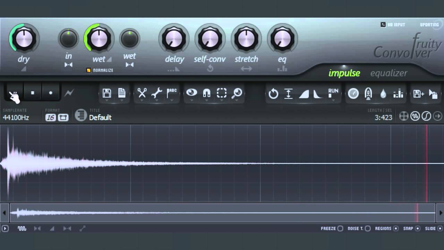Open the magnet Snap menu
Viewport: 444px width, 250px height.
tap(207, 93)
